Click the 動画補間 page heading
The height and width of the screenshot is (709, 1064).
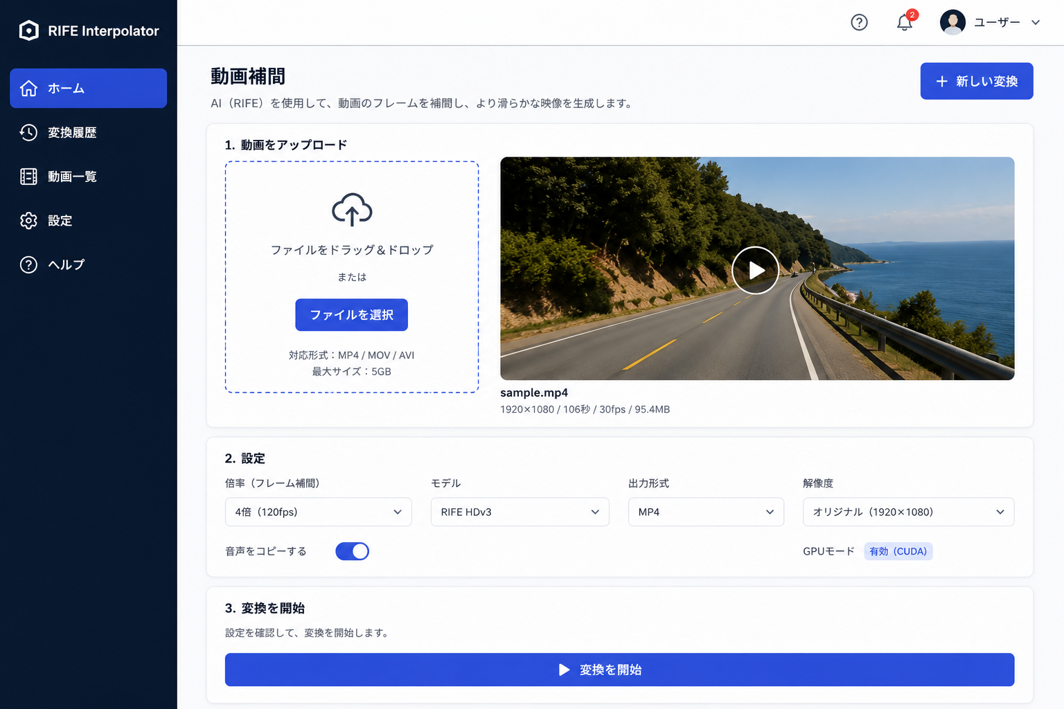(248, 76)
